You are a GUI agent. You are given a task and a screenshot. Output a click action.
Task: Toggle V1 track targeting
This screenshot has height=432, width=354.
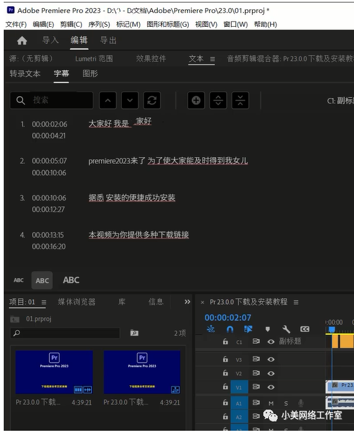239,387
